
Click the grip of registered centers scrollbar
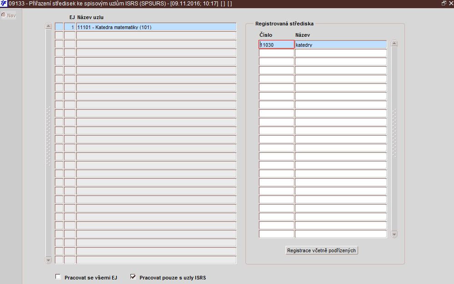(394, 133)
